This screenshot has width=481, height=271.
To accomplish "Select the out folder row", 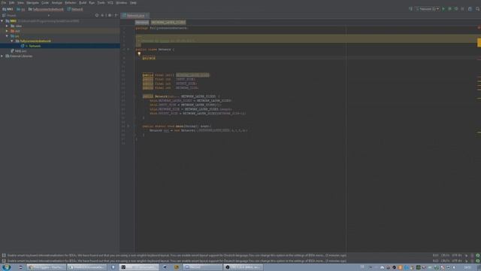I will 60,31.
